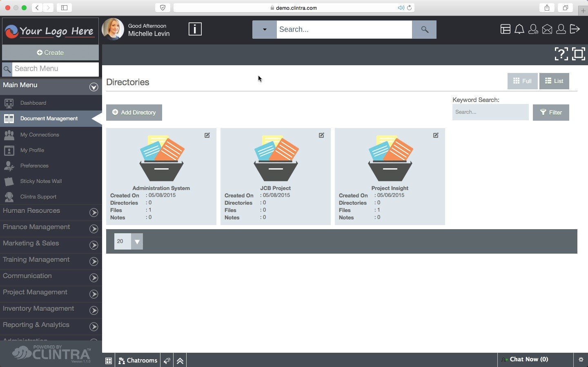588x367 pixels.
Task: Open new Safari tab with plus
Action: [x=583, y=11]
